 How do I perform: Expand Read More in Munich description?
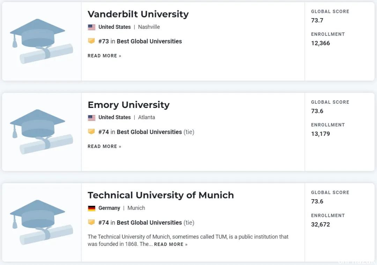click(171, 244)
